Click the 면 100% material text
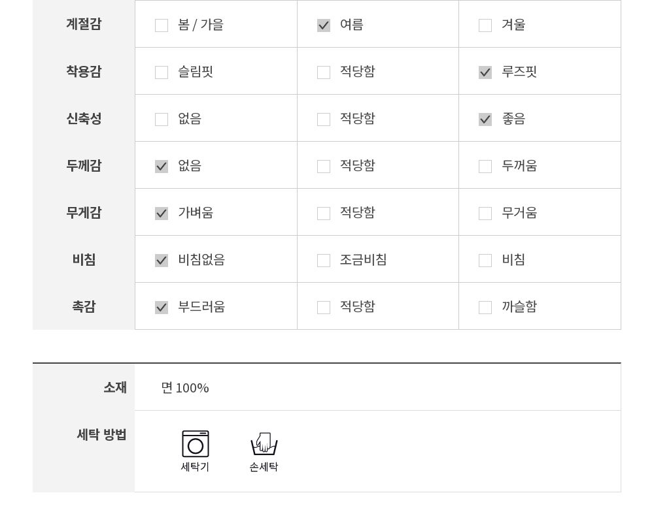Image resolution: width=654 pixels, height=525 pixels. pyautogui.click(x=185, y=388)
